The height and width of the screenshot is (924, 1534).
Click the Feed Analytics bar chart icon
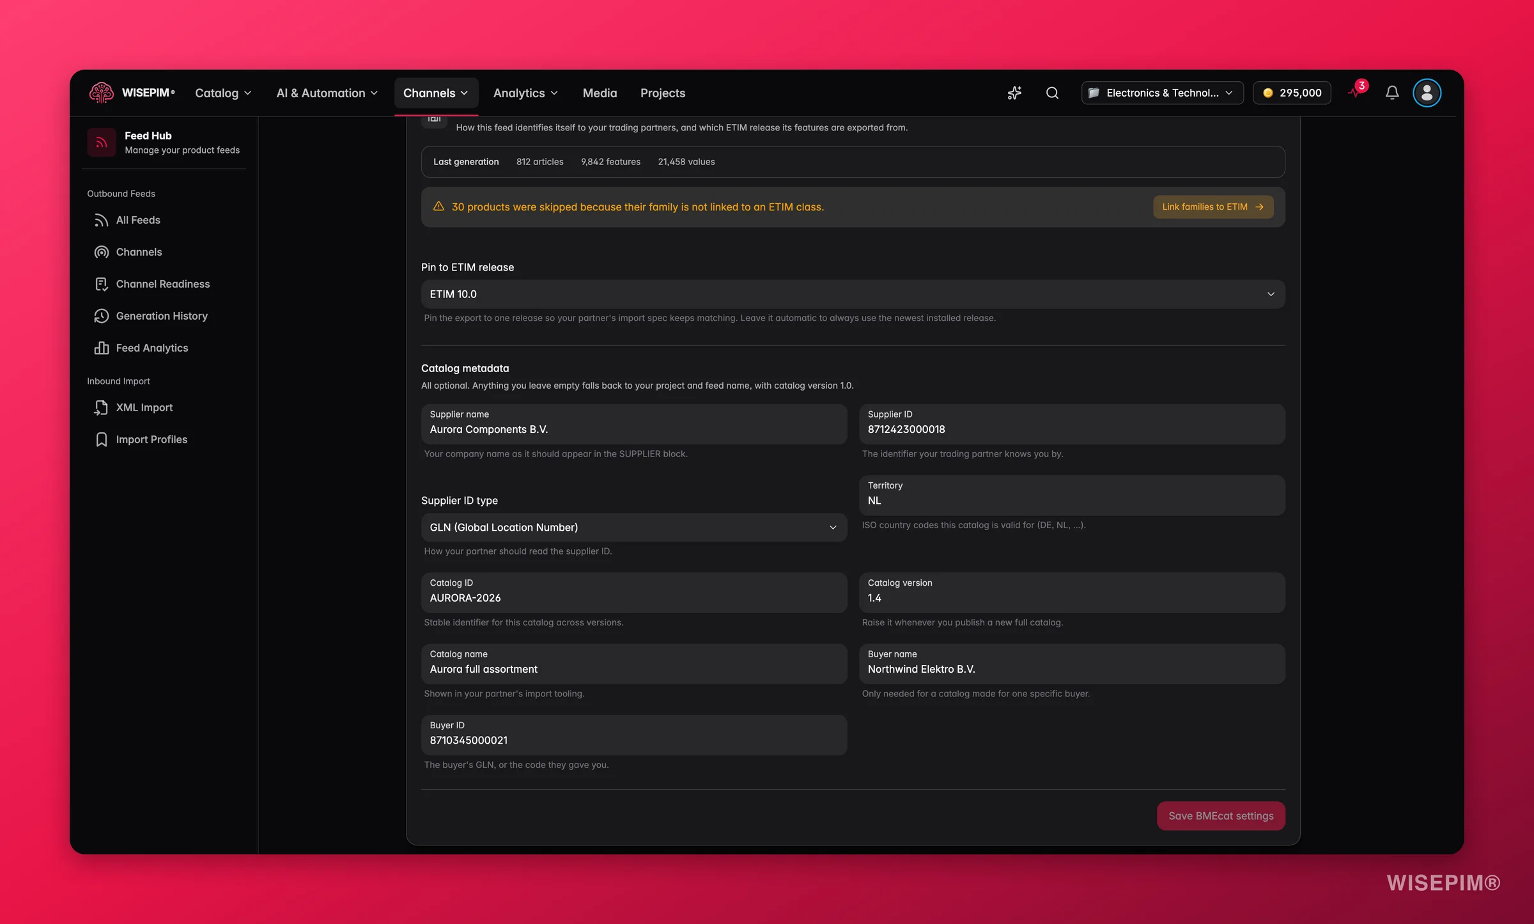(x=101, y=348)
